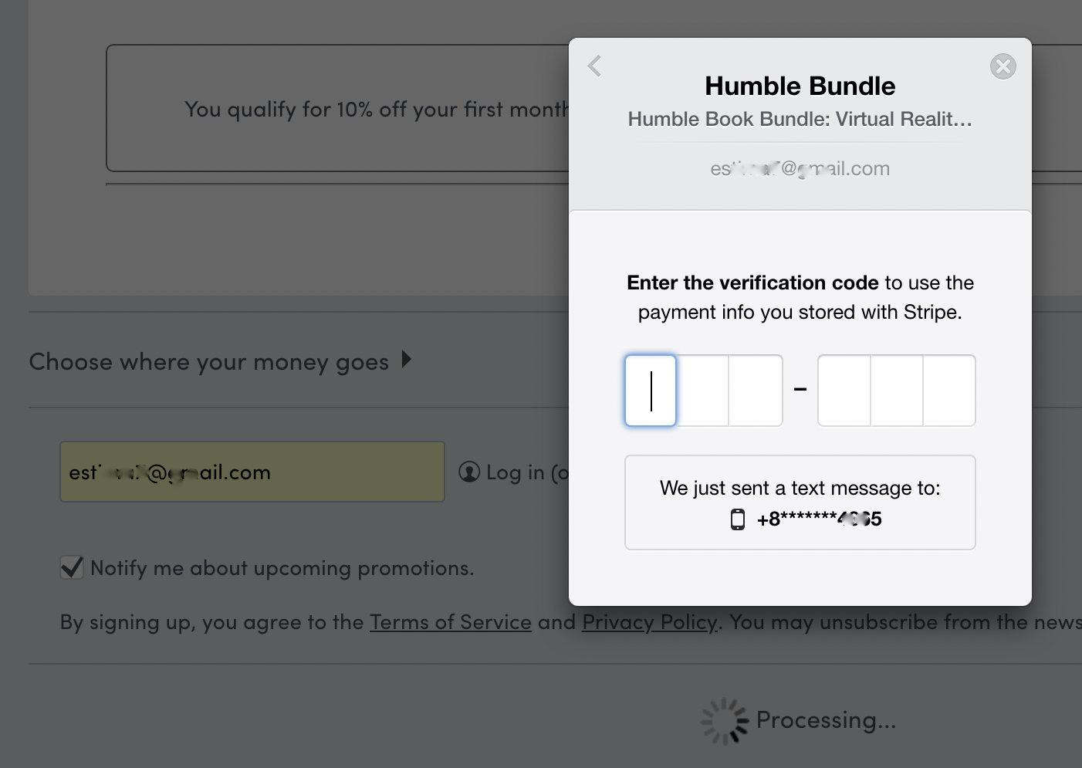Focus the first verification code digit box
This screenshot has height=768, width=1082.
(651, 391)
